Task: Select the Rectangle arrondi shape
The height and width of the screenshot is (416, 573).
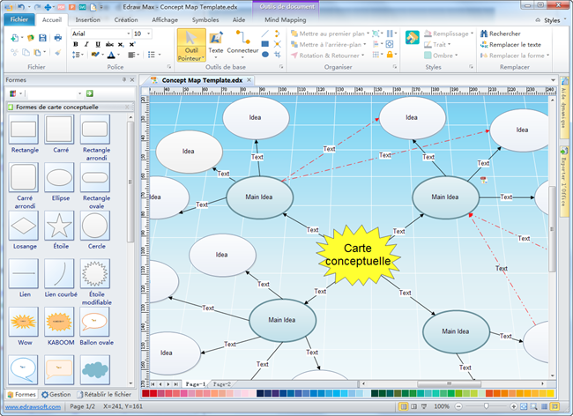Action: pos(95,130)
